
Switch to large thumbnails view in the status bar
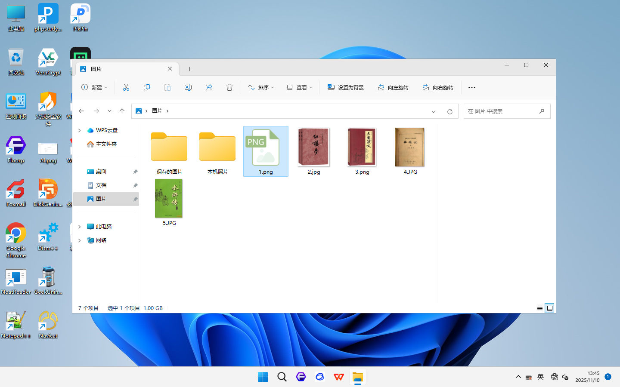point(550,308)
